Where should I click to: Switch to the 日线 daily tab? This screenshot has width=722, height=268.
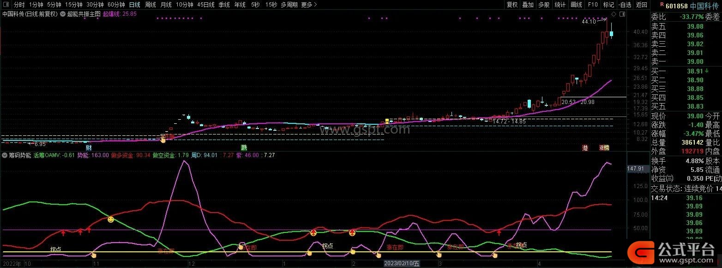pyautogui.click(x=135, y=5)
